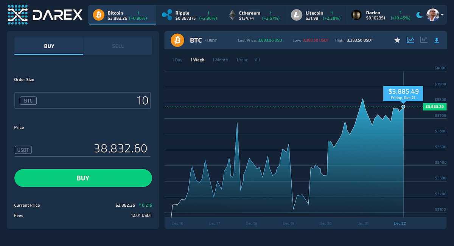Click the Order Size input field

point(82,101)
